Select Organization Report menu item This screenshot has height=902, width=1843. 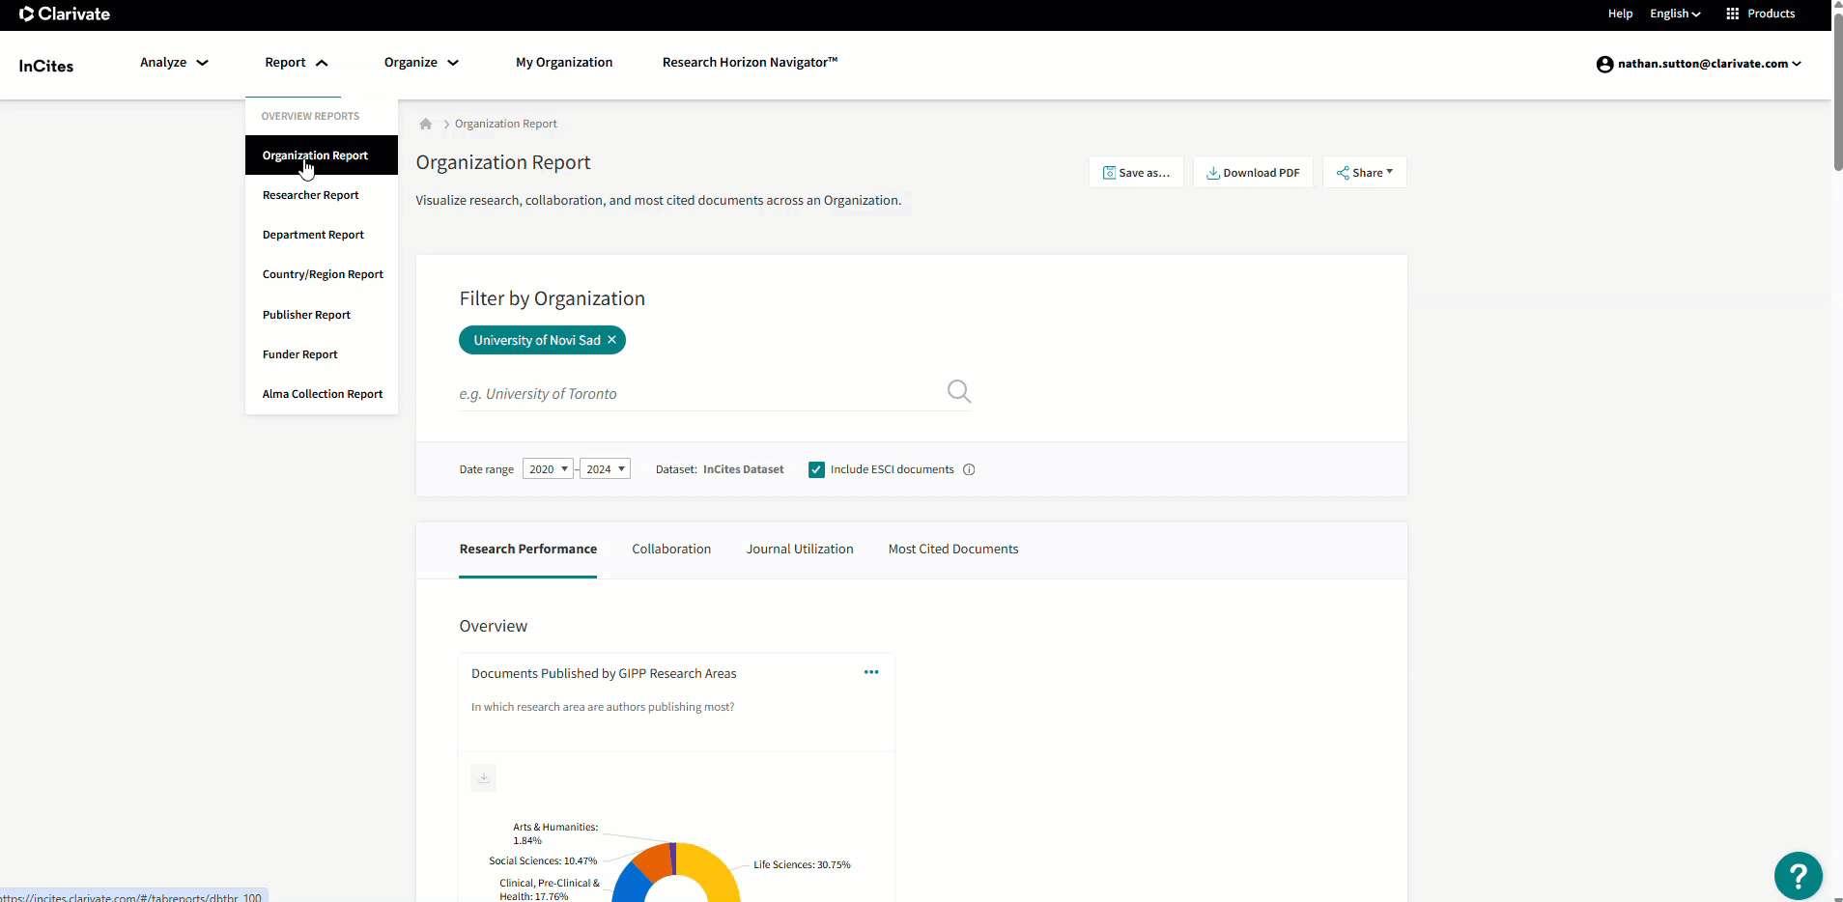(x=322, y=155)
